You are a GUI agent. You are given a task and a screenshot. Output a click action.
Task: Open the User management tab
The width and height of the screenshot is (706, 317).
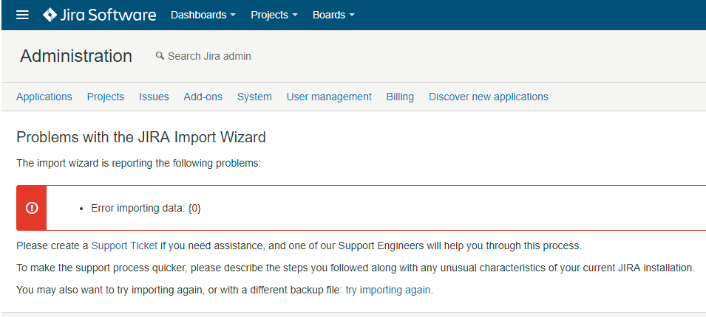pos(329,97)
